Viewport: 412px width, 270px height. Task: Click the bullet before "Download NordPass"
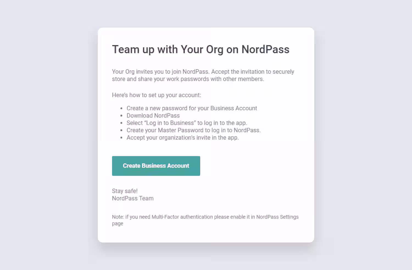click(x=121, y=116)
